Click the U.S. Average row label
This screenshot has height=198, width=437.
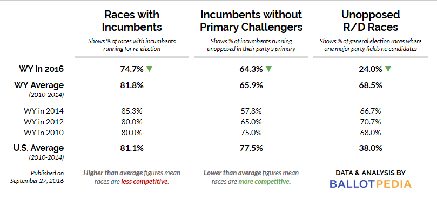click(x=38, y=148)
